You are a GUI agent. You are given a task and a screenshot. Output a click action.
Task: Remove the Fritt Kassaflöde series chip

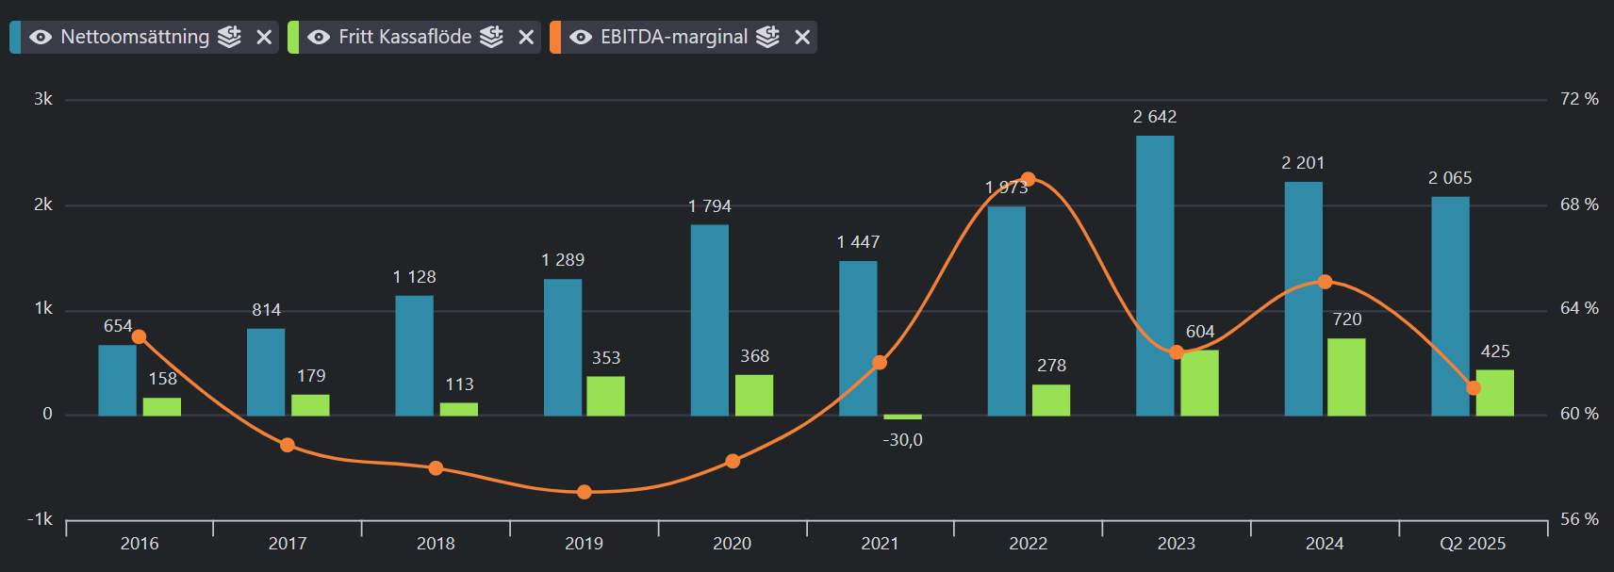[526, 37]
